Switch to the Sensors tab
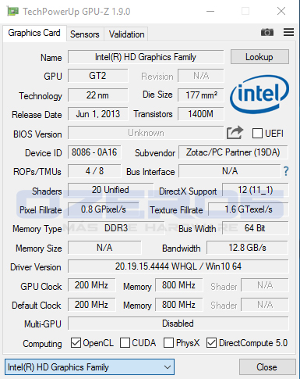Image resolution: width=300 pixels, height=379 pixels. (85, 34)
